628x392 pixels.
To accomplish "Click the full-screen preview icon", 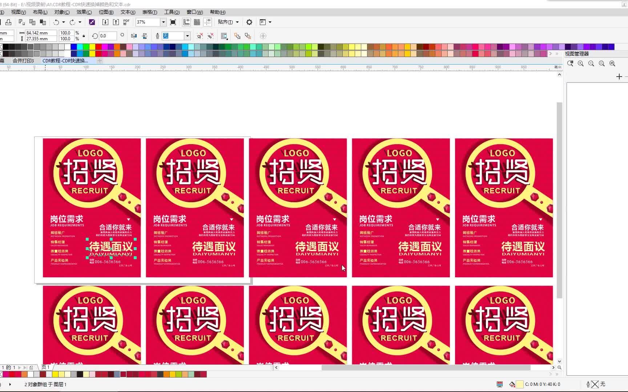I will (x=173, y=22).
